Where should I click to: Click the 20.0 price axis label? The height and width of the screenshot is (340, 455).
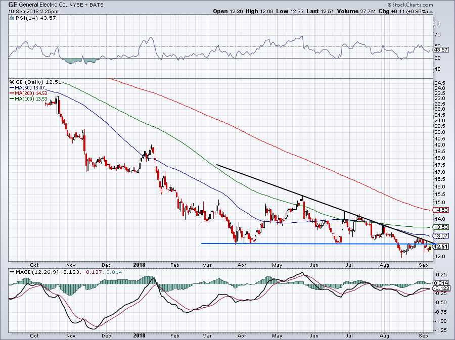point(440,132)
